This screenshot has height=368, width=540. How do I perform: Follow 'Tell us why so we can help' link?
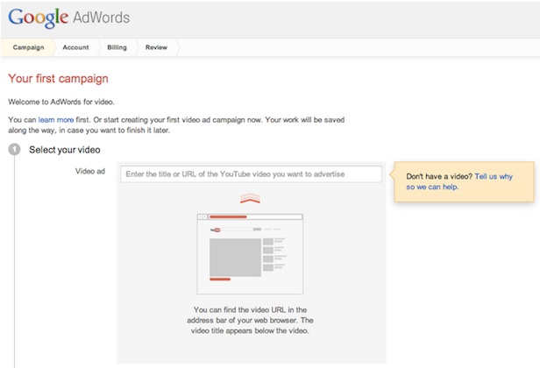[x=459, y=181]
